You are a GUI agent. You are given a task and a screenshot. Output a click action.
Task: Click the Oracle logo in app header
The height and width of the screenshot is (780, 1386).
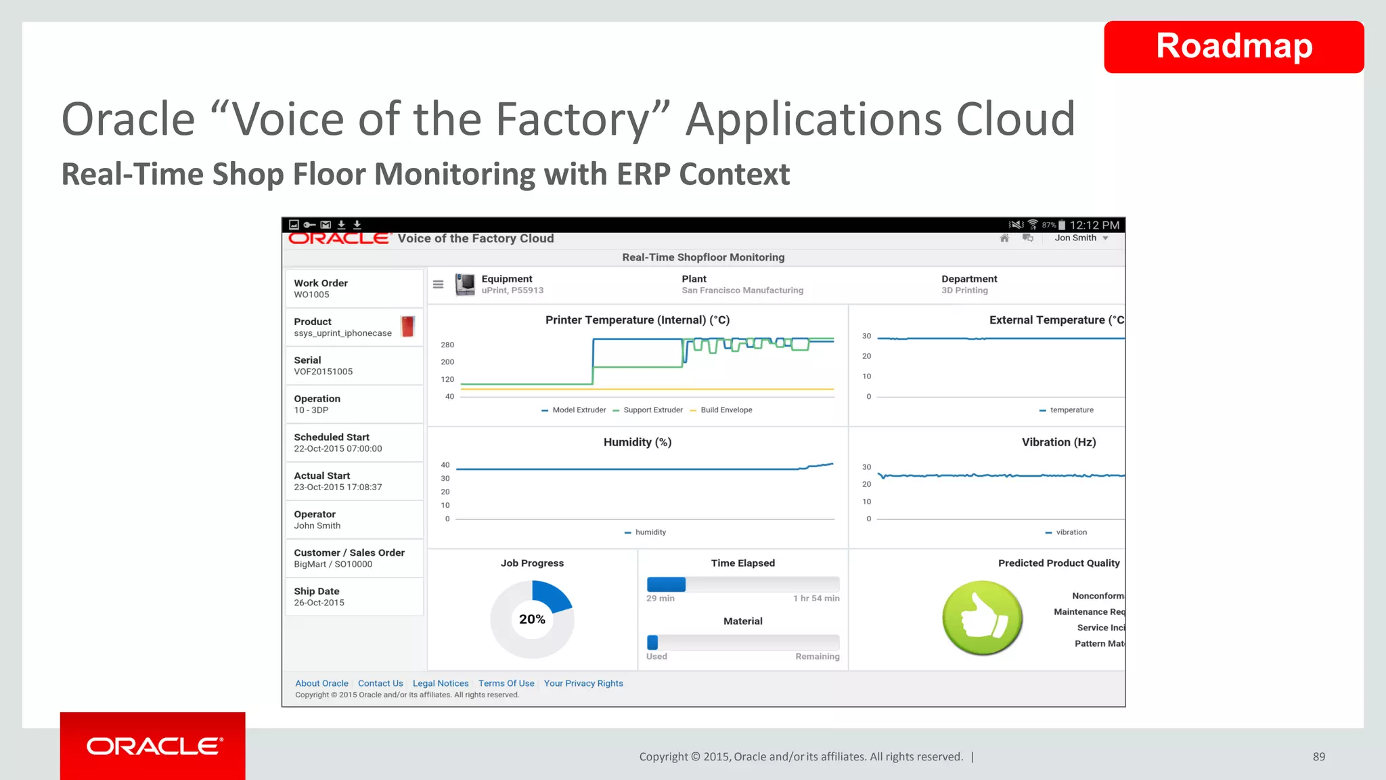pyautogui.click(x=339, y=238)
